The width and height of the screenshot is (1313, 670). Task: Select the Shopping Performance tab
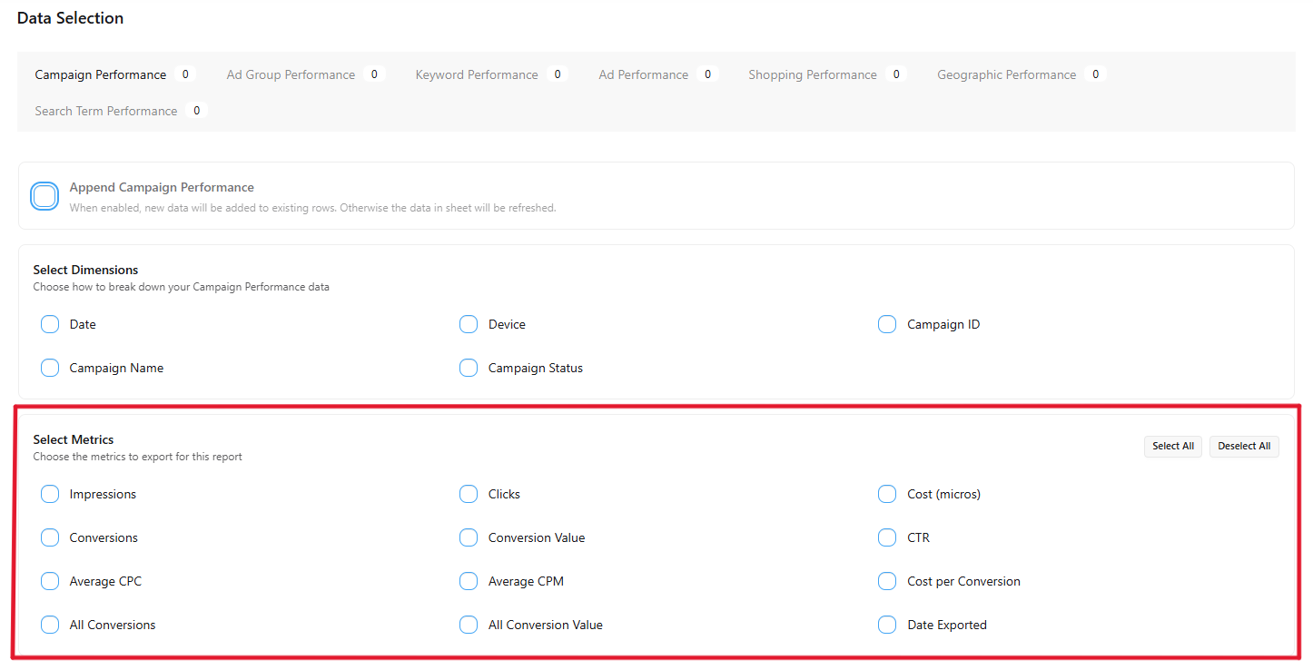pos(826,74)
